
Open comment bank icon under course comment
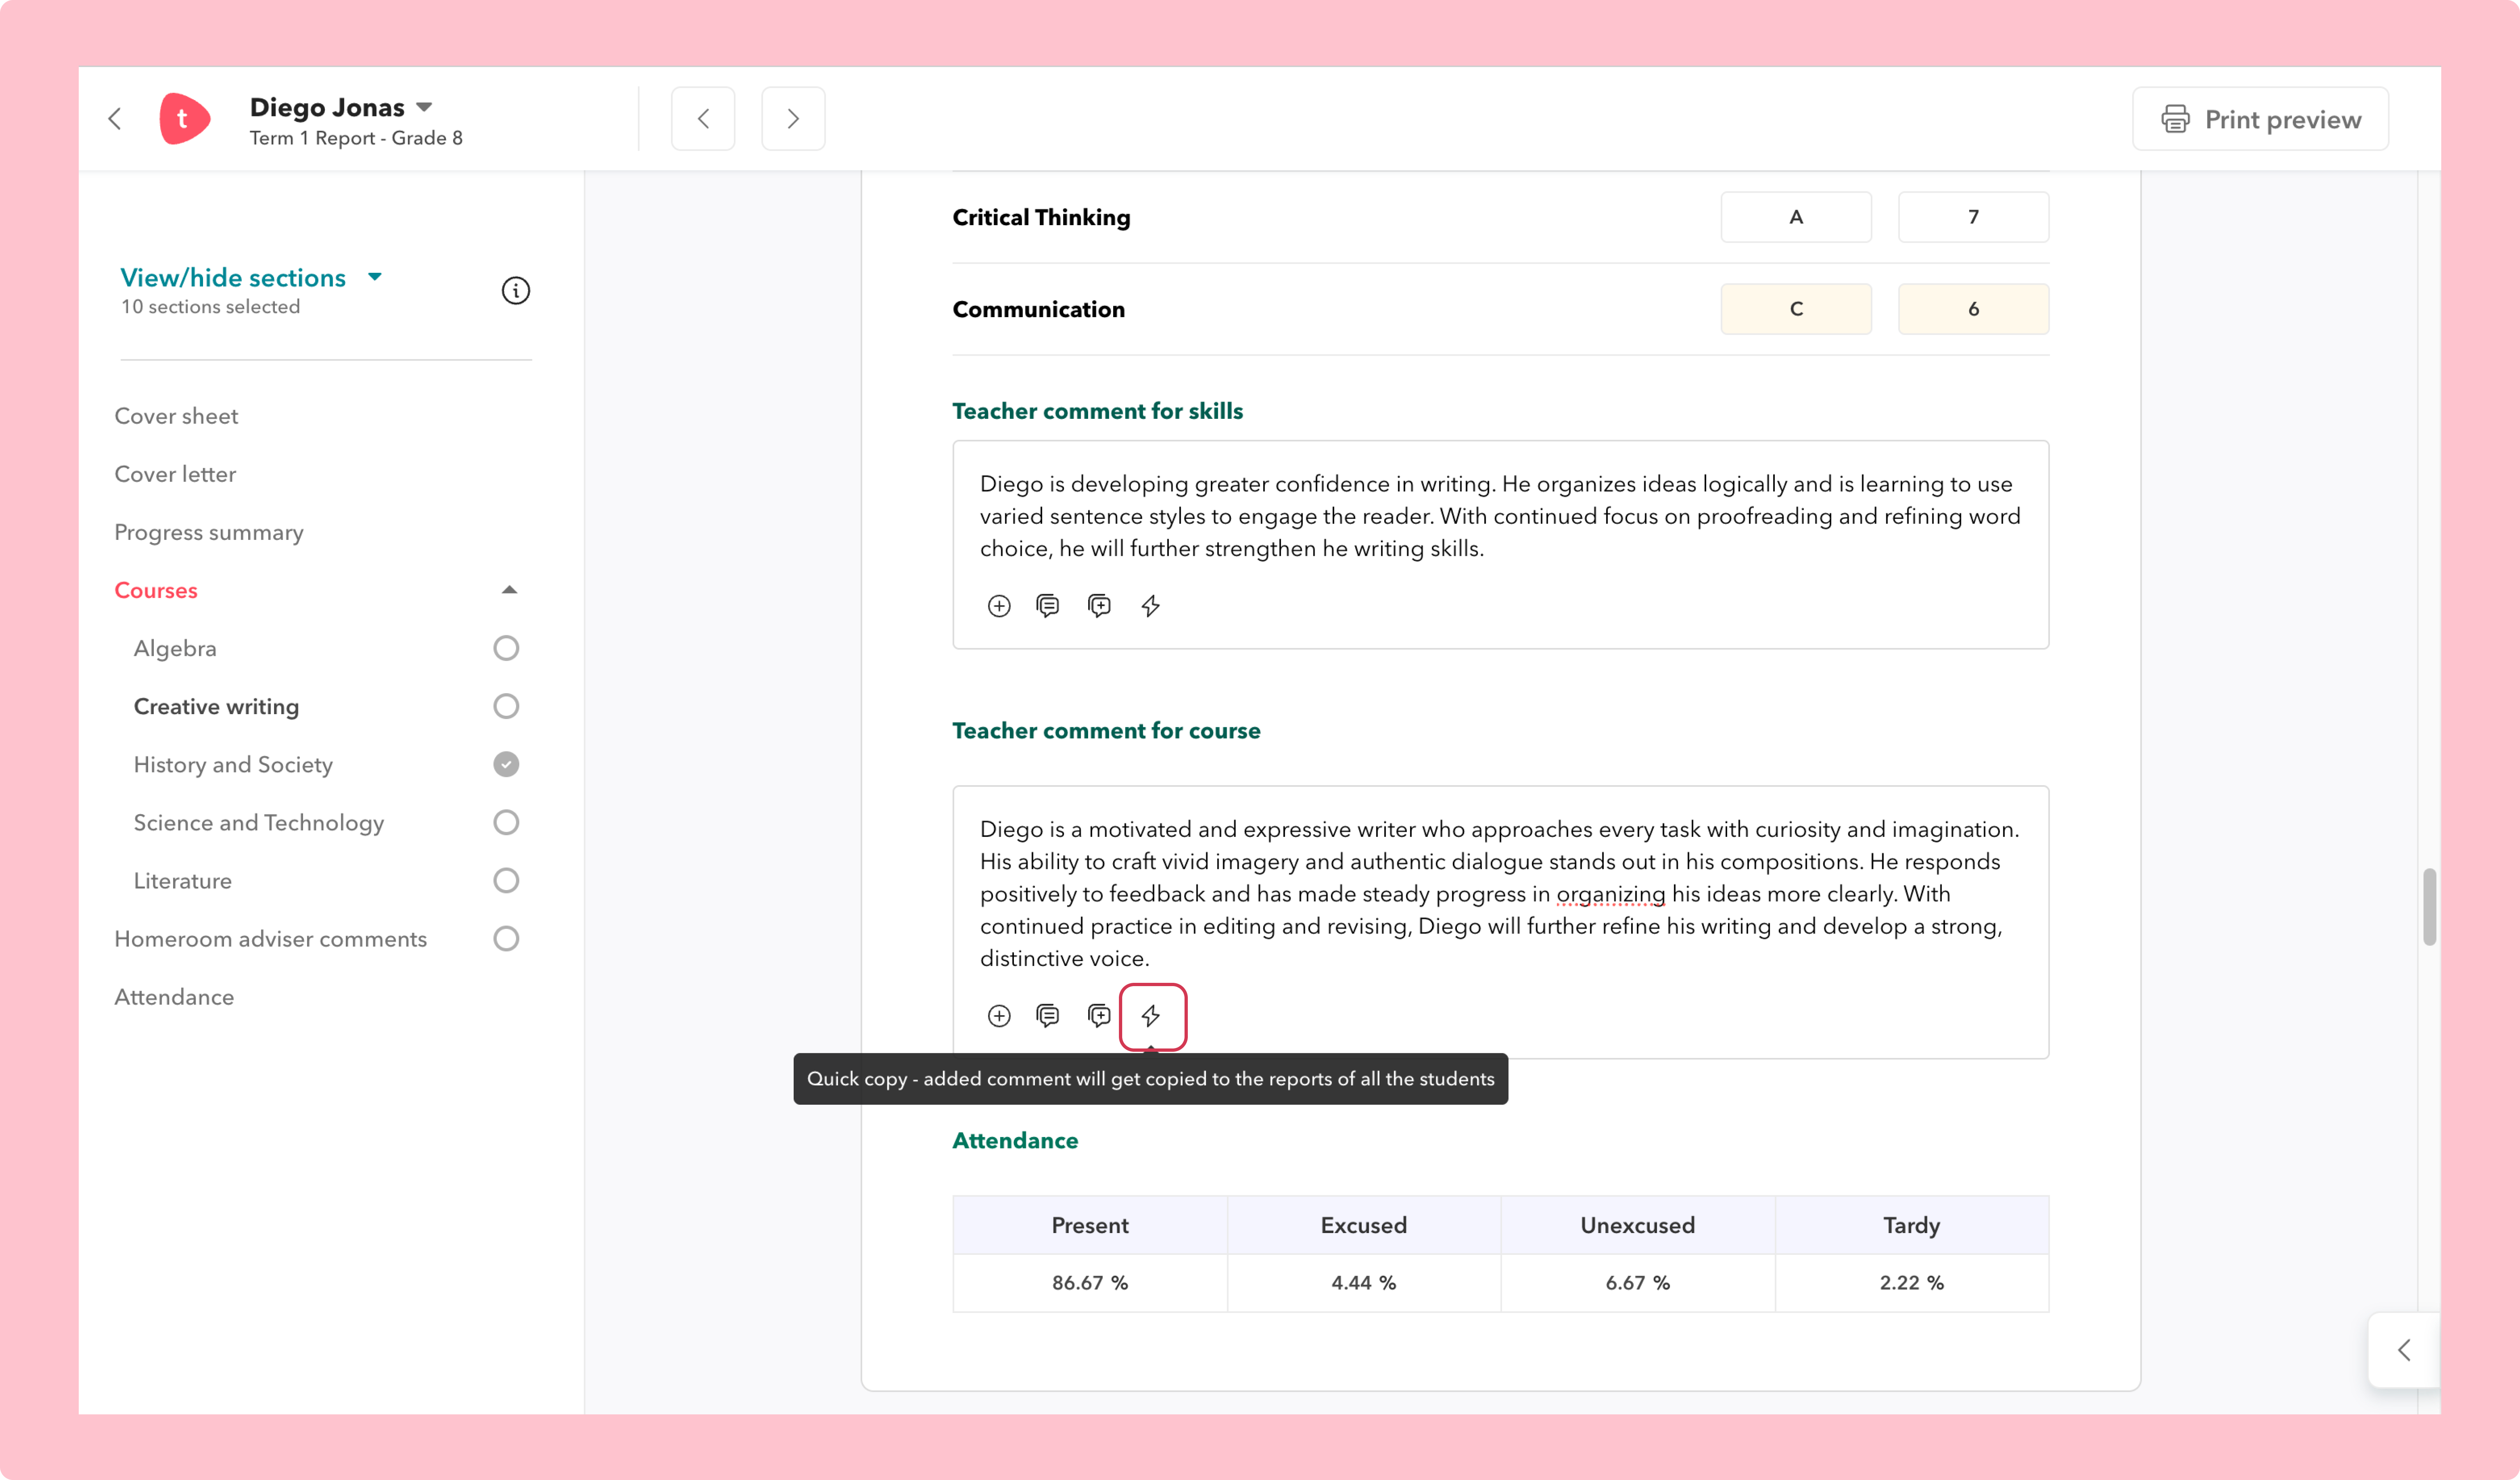[1048, 1016]
